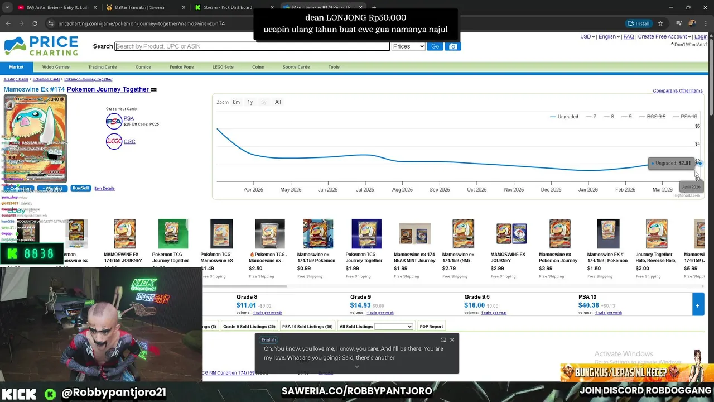This screenshot has height=402, width=714.
Task: Open the POP Report tab
Action: (431, 326)
